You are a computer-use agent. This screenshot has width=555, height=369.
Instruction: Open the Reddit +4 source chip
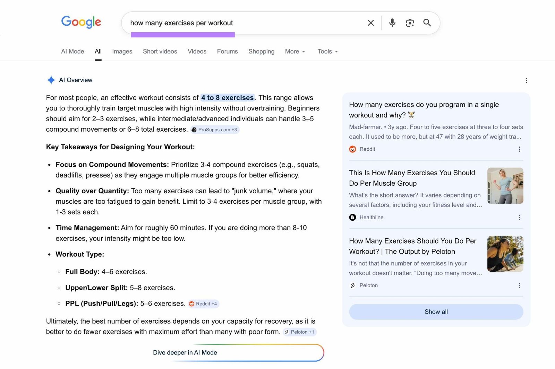coord(204,304)
